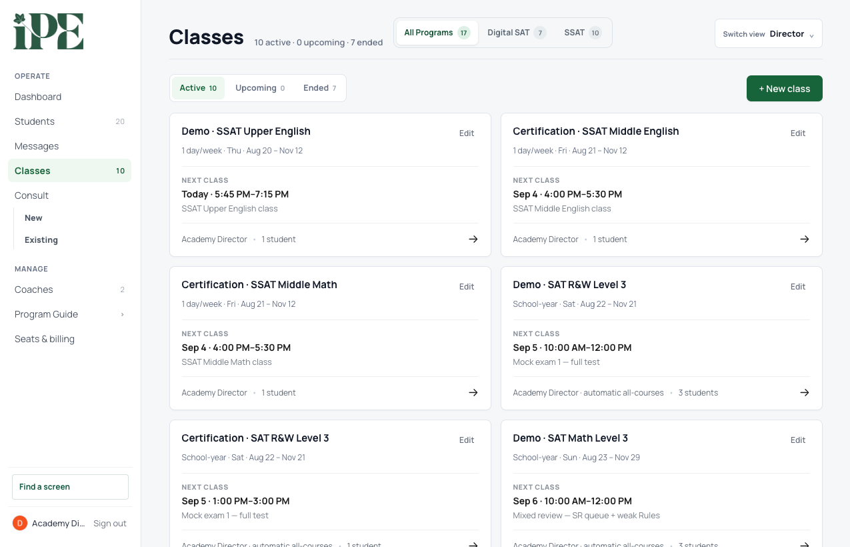Switch to the Active classes tab

(198, 88)
